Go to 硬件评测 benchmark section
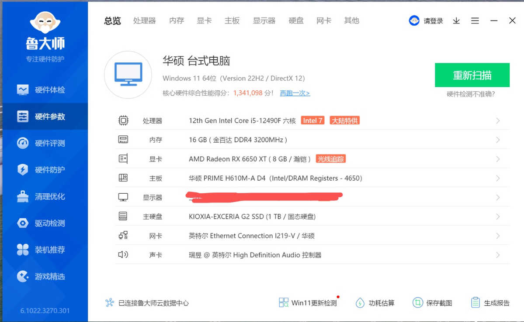Screen dimensions: 524x322 point(45,143)
